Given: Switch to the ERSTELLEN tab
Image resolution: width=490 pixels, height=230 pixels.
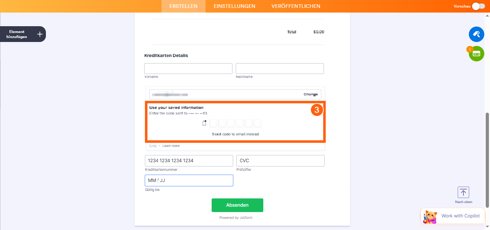Looking at the screenshot, I should point(183,6).
